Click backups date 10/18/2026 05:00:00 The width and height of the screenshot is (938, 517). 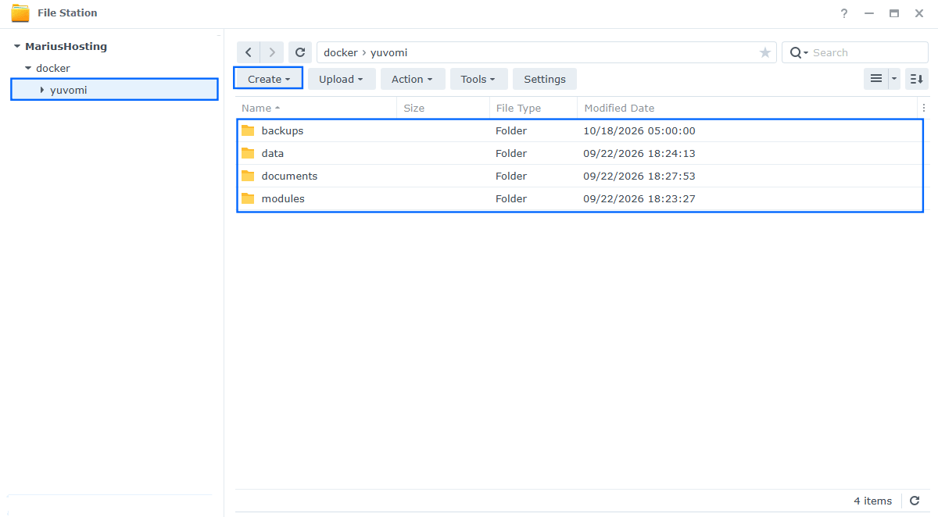coord(639,130)
